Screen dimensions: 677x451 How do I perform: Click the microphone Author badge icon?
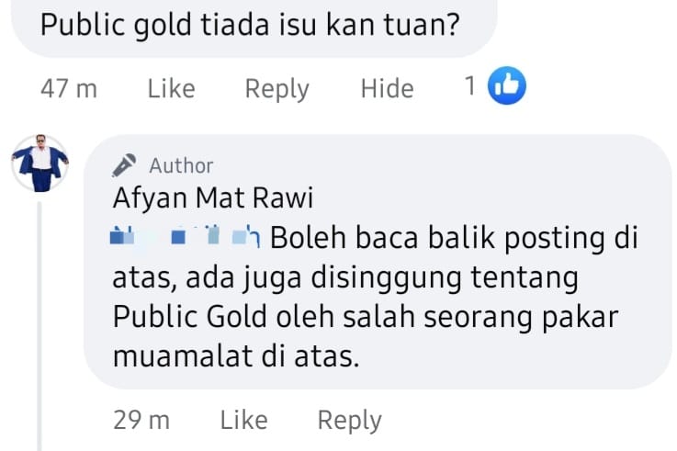[123, 164]
